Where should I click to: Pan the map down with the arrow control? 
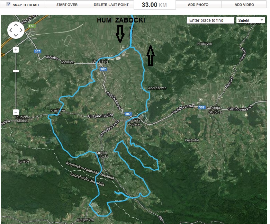click(x=16, y=35)
